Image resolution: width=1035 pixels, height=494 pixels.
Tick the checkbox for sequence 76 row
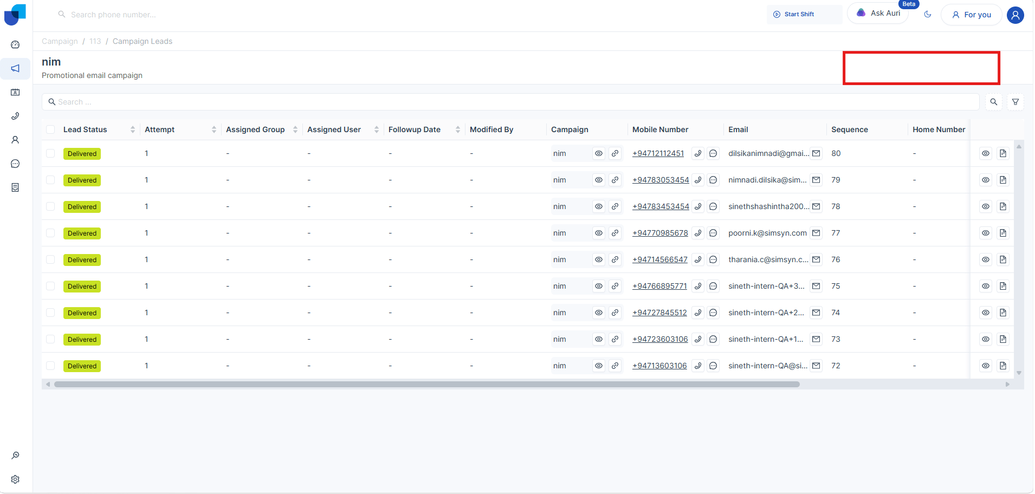50,260
